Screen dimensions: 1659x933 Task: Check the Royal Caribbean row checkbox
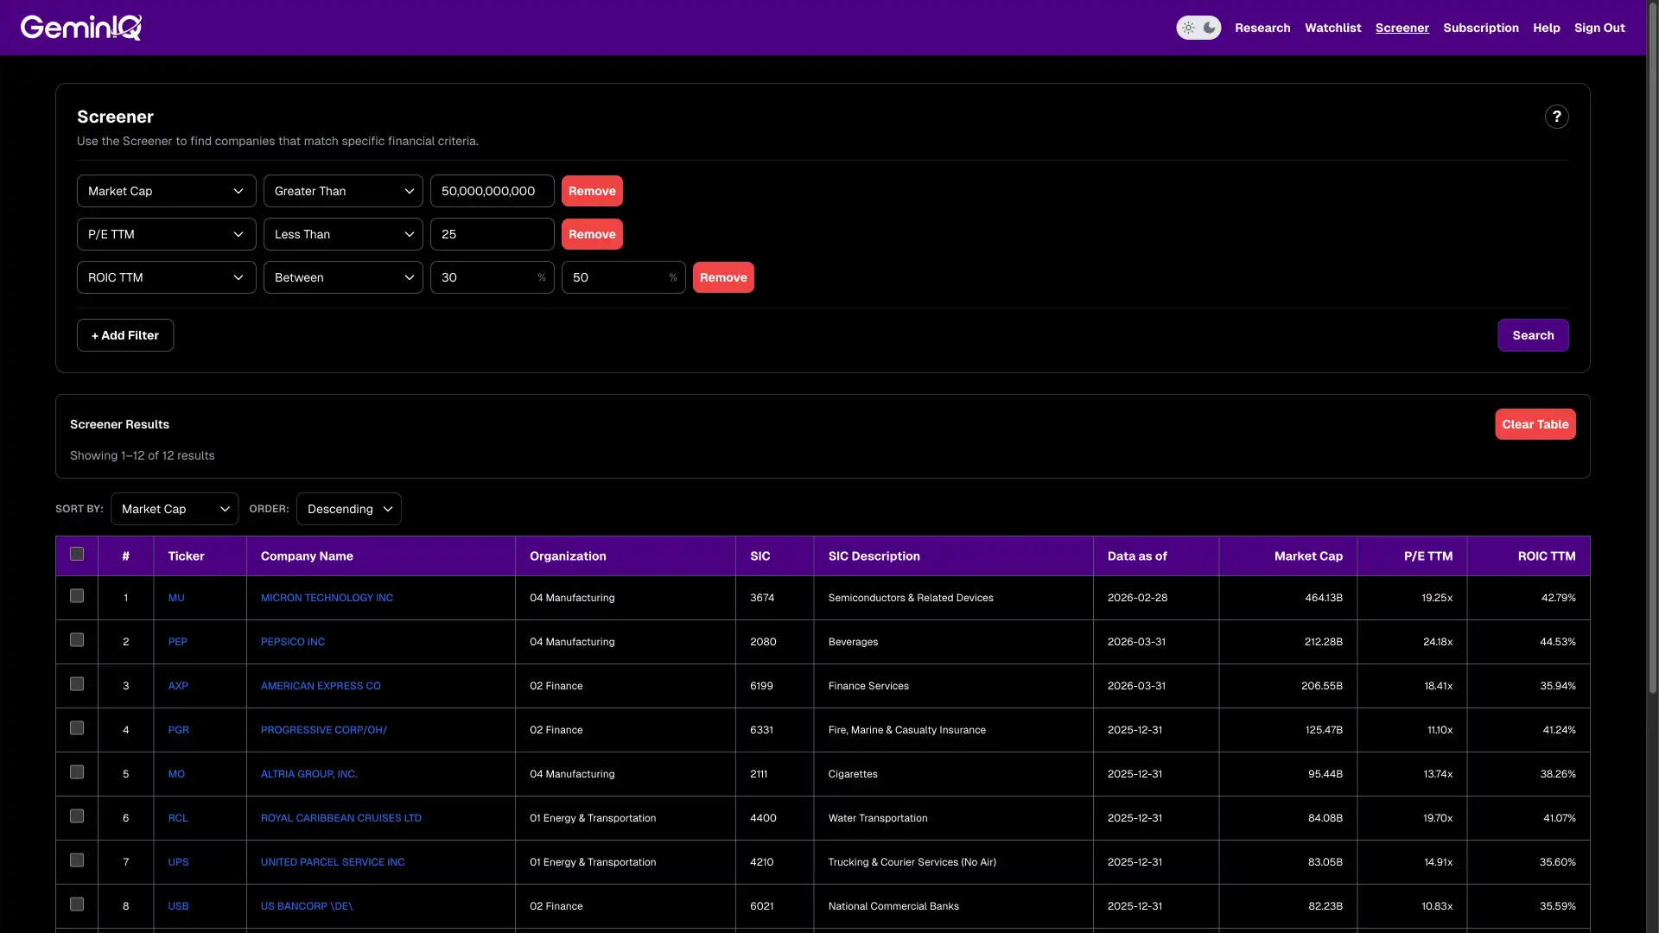(77, 816)
